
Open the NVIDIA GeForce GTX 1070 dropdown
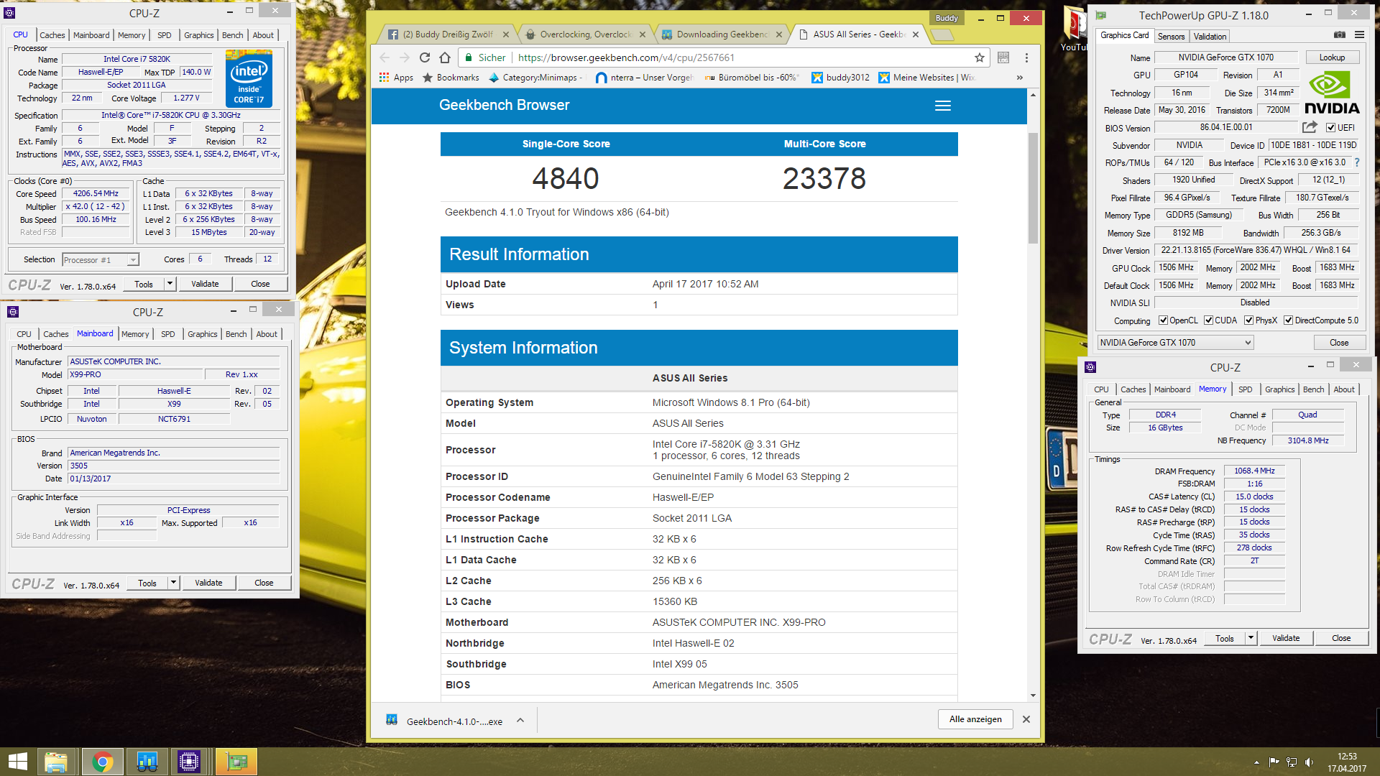click(x=1175, y=343)
